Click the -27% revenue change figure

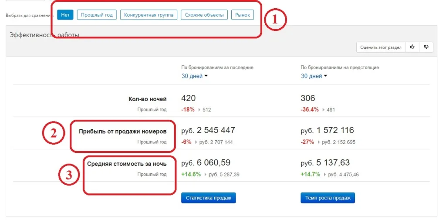(x=307, y=142)
